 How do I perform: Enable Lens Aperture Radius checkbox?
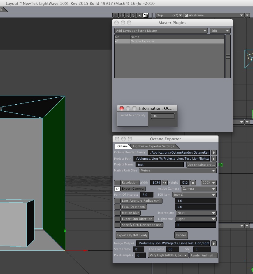click(117, 201)
